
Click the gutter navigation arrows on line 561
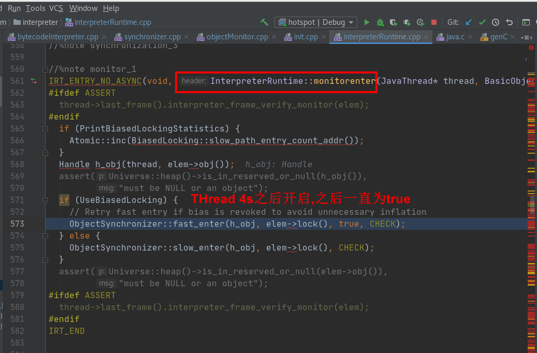point(34,81)
